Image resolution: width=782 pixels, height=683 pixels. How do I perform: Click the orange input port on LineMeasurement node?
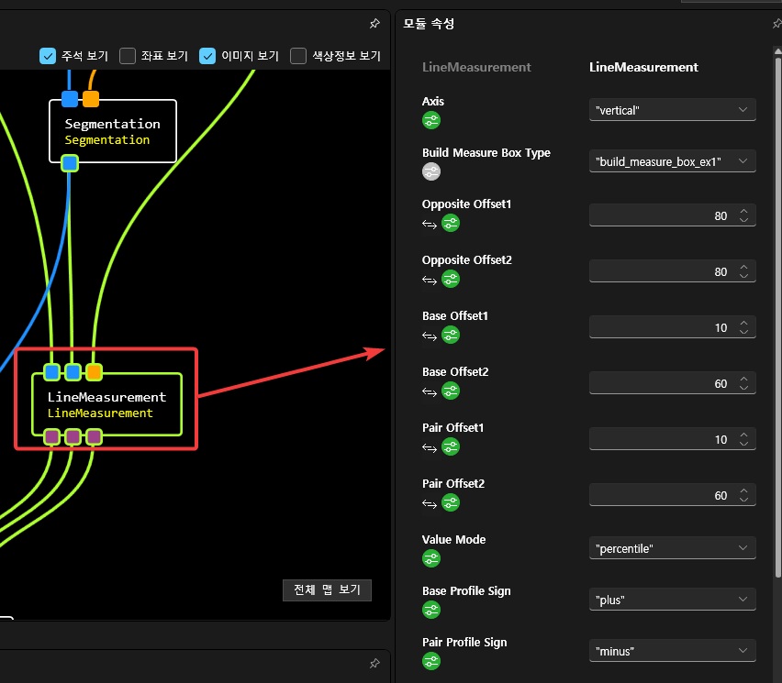94,372
